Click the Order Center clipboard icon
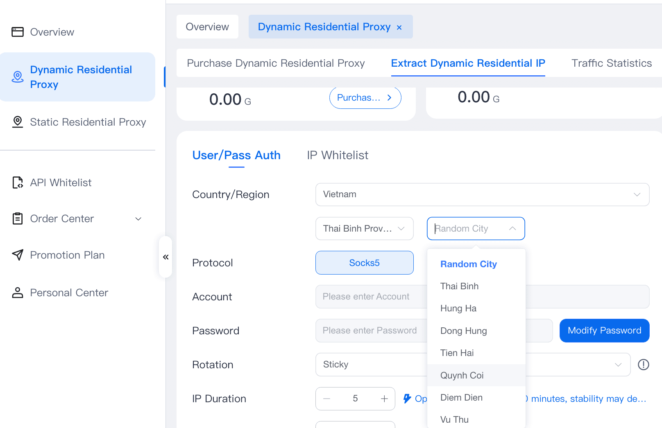Viewport: 662px width, 428px height. pyautogui.click(x=18, y=219)
